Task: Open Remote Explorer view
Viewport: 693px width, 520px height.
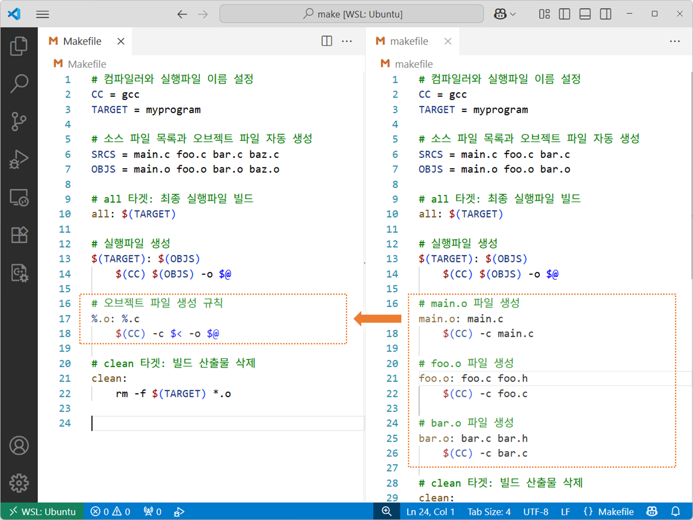Action: point(19,197)
